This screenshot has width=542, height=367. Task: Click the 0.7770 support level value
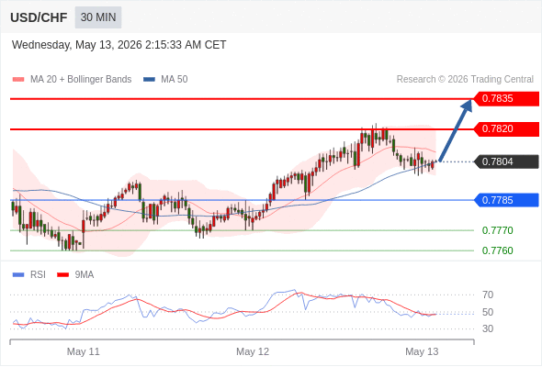[497, 230]
